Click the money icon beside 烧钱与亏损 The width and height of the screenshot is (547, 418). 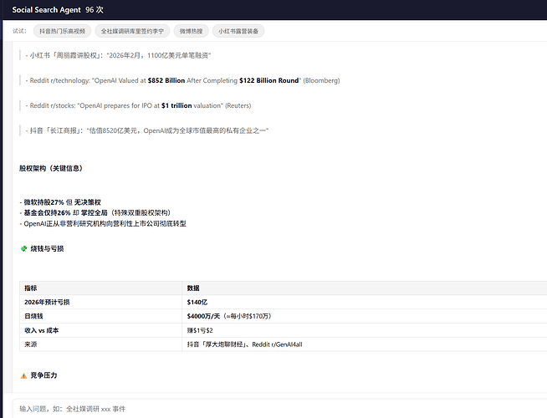point(23,248)
